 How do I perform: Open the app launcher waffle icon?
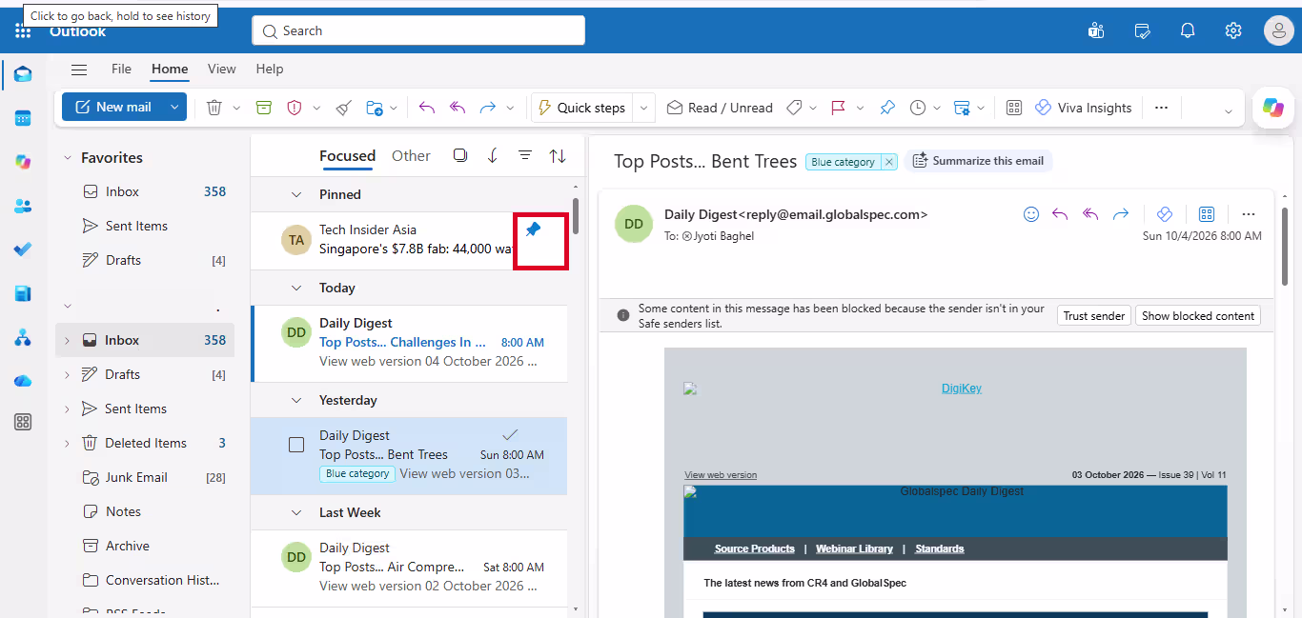pyautogui.click(x=23, y=30)
